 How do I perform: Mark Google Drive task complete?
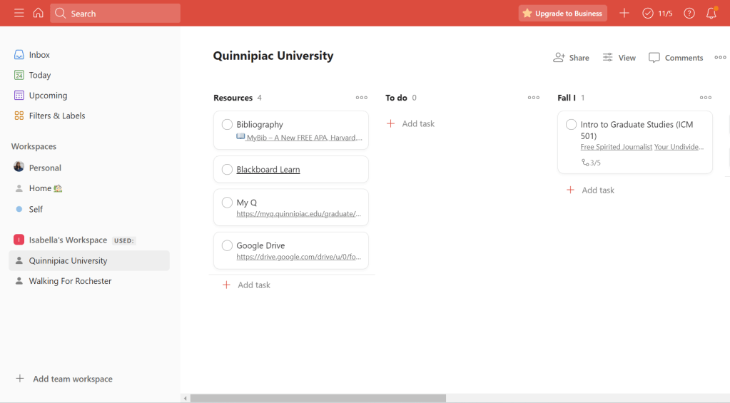(x=227, y=245)
